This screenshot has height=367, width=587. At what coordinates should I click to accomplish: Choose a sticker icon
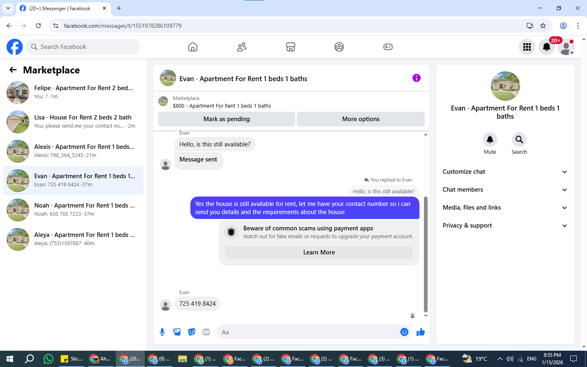click(x=192, y=332)
